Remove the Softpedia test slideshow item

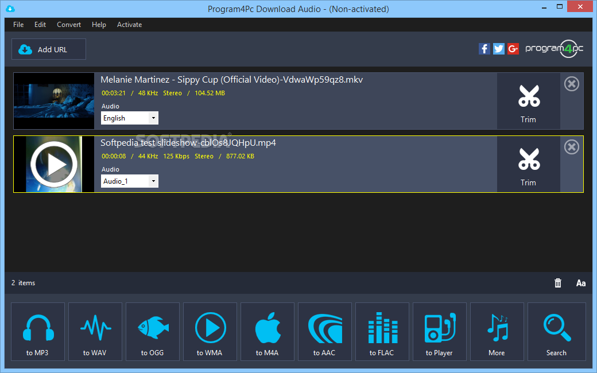[572, 147]
